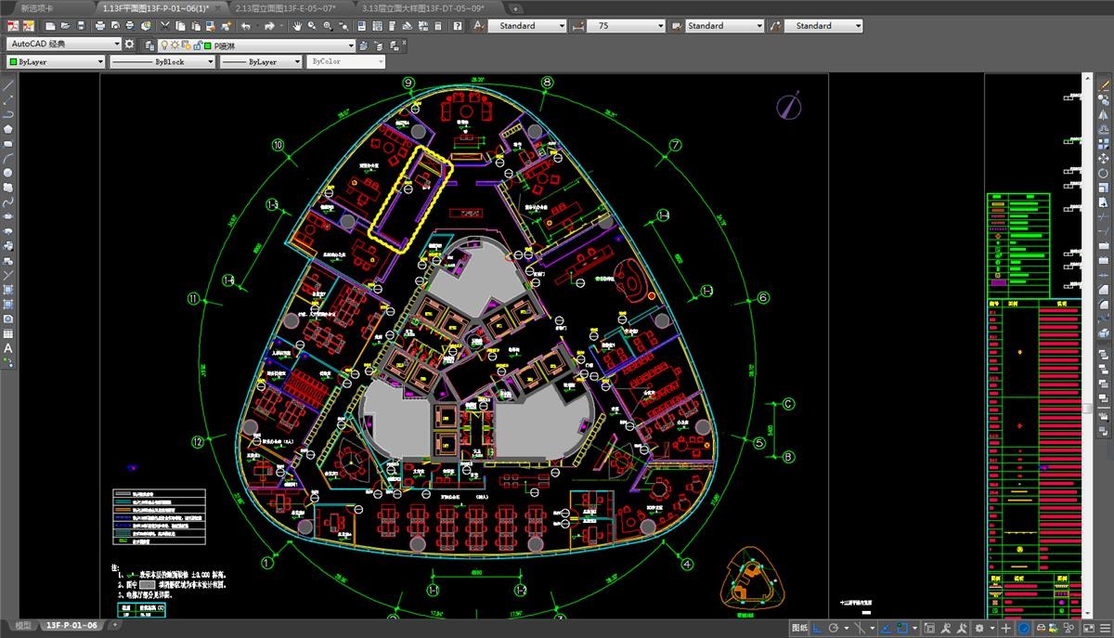Screen dimensions: 1114x638
Task: Click the new drawing tab plus button
Action: (516, 7)
